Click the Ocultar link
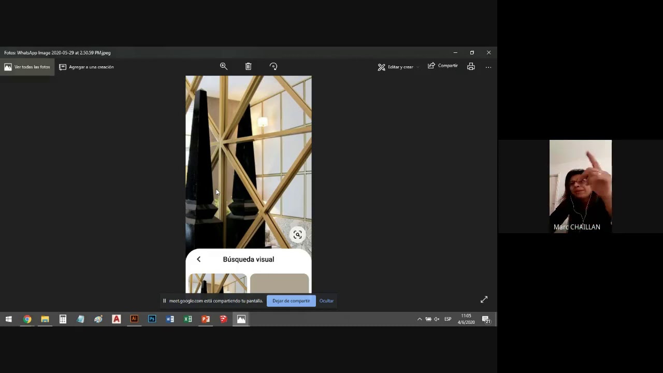 pyautogui.click(x=326, y=301)
